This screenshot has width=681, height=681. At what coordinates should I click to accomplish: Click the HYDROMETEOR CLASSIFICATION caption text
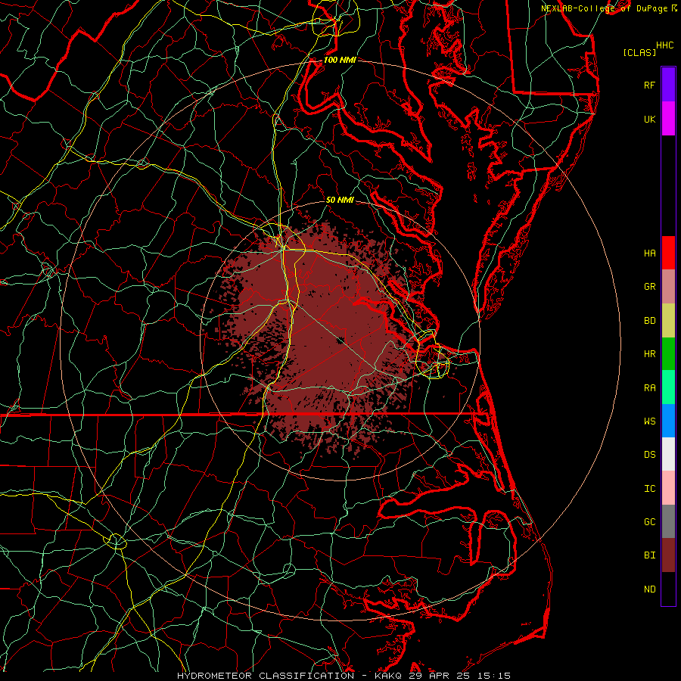click(x=266, y=676)
